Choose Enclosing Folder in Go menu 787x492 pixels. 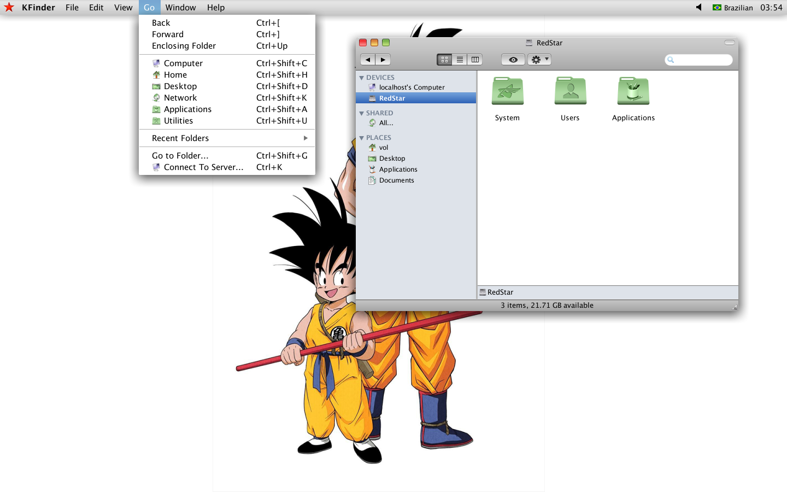point(227,46)
